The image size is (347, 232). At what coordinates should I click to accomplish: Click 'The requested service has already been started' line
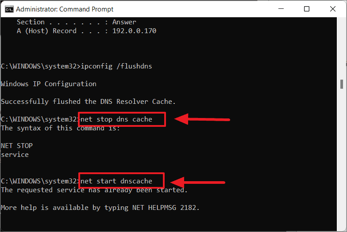tap(94, 190)
